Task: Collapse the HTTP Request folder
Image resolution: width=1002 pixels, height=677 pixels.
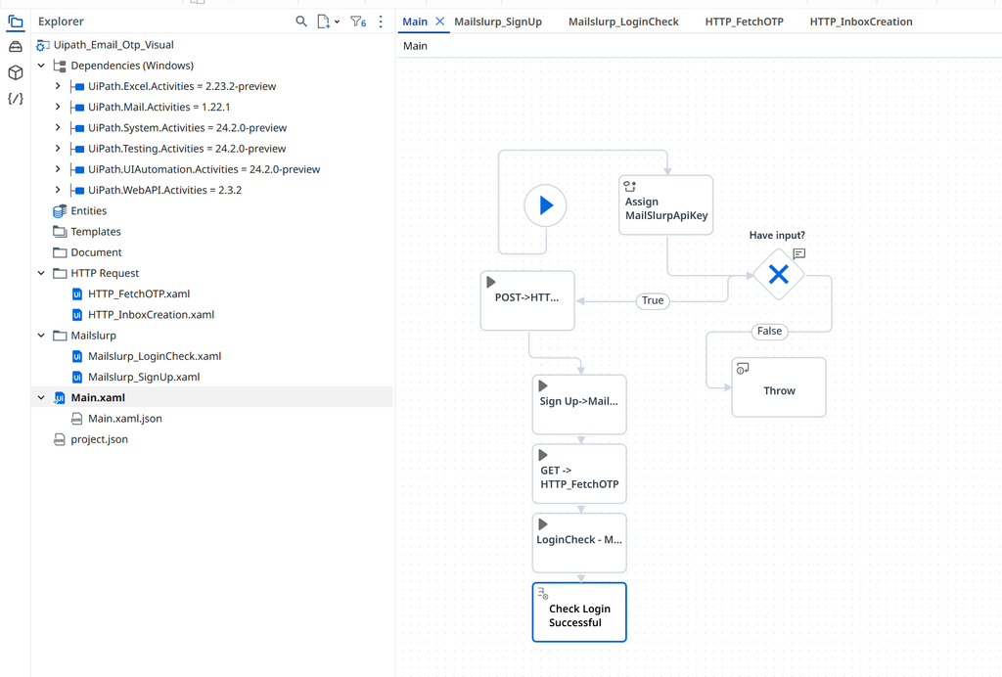Action: (41, 273)
